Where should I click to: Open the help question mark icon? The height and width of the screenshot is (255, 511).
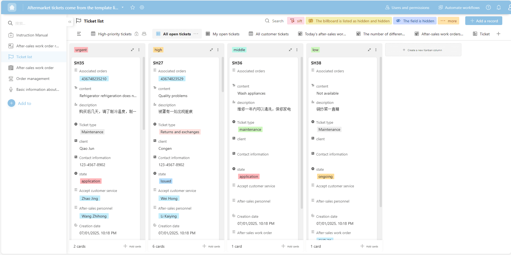[x=488, y=8]
